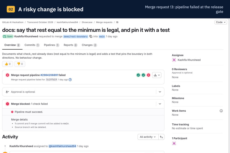Open the pipeline artifacts download dropdown
Viewport: 230px width, 153px height.
coord(157,75)
